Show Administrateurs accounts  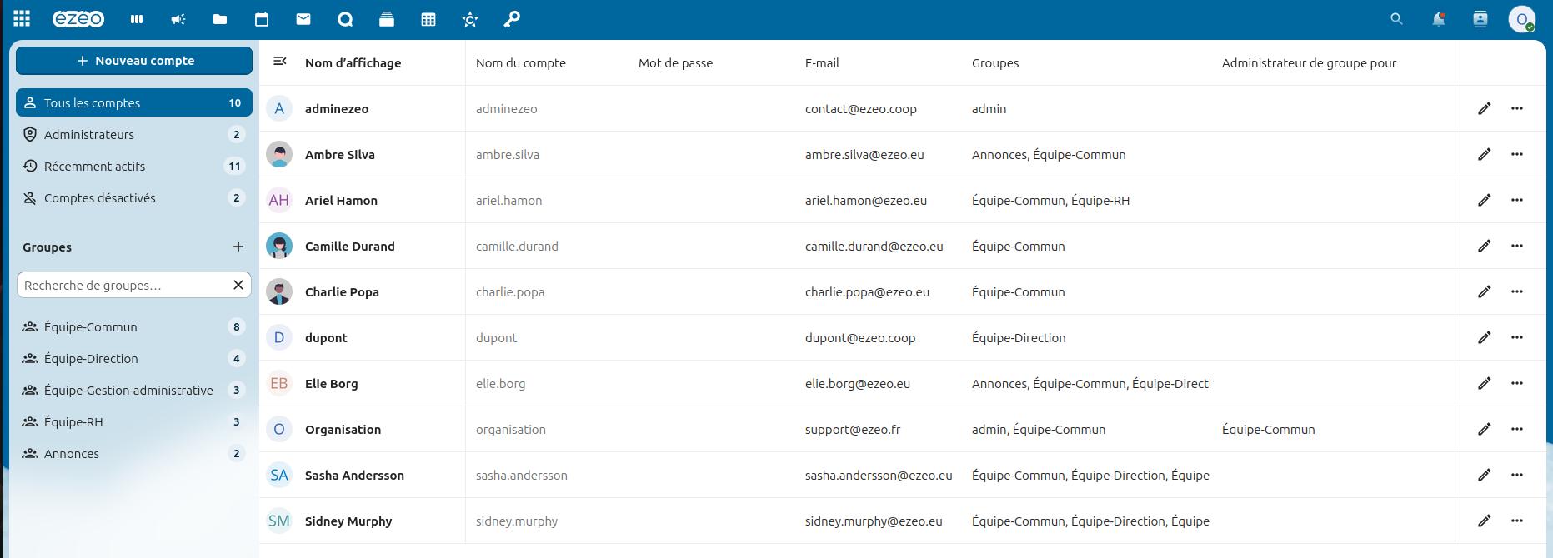(x=134, y=134)
